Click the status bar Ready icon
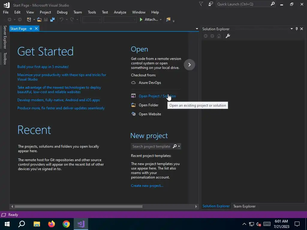 4,215
